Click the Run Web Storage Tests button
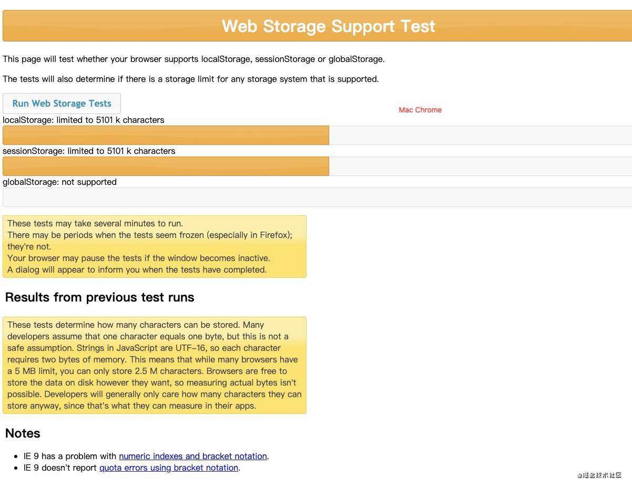This screenshot has height=488, width=632. click(62, 103)
